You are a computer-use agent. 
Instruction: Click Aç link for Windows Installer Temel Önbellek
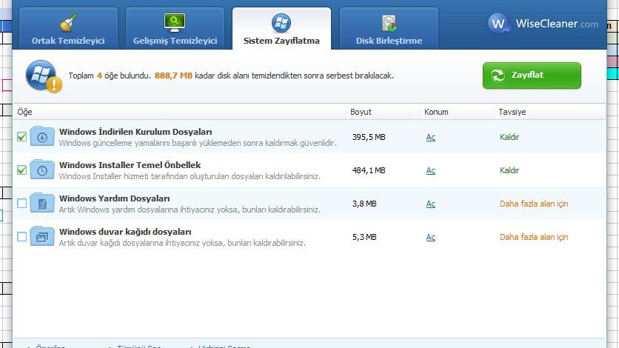click(x=431, y=170)
